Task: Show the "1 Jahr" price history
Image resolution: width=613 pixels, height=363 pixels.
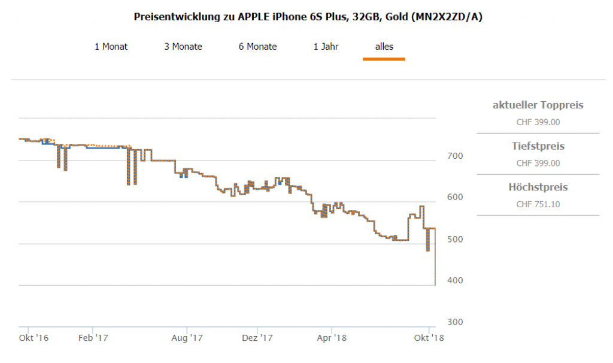Action: [326, 46]
